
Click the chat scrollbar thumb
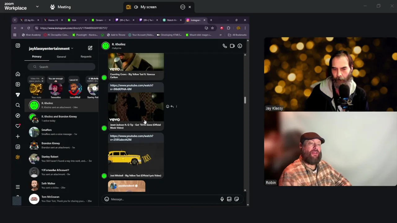[245, 100]
